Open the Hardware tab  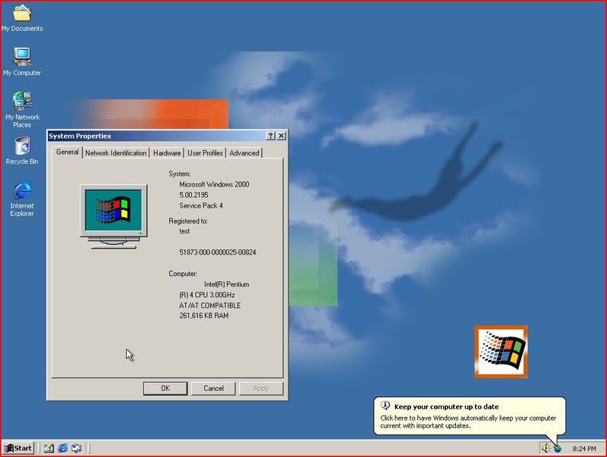(x=167, y=153)
